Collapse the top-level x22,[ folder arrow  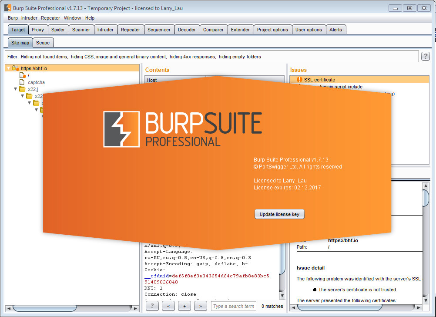pos(16,89)
